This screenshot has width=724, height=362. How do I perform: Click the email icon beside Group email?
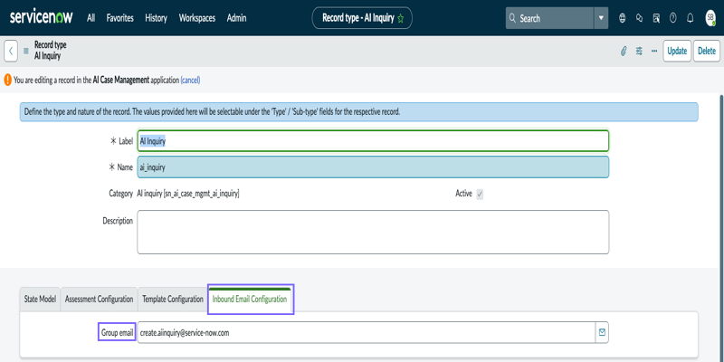click(602, 332)
